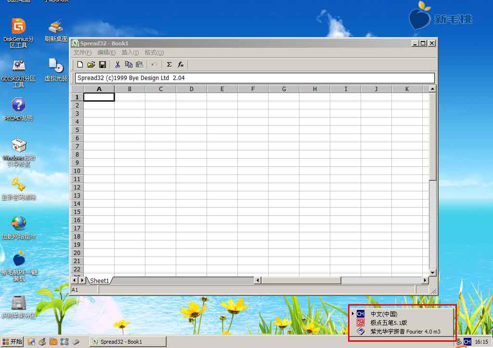
Task: Open the 加载网络组件 globe icon
Action: pos(19,228)
